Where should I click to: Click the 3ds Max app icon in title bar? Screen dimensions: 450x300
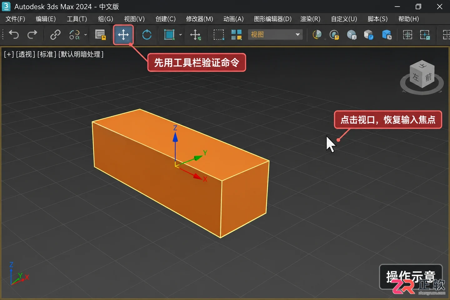(x=6, y=6)
